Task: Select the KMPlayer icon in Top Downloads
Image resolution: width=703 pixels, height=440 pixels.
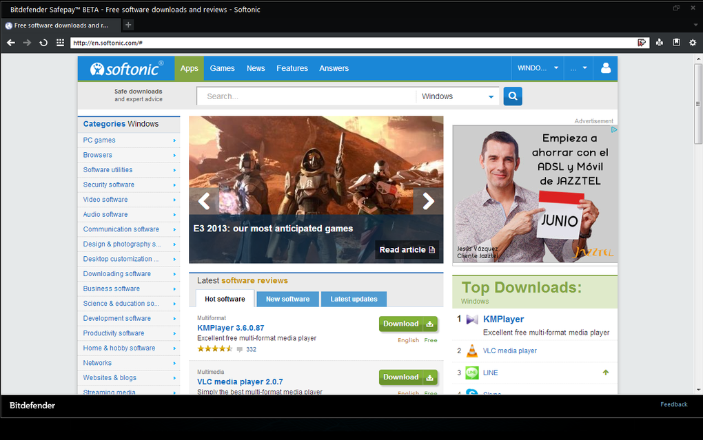Action: tap(471, 319)
